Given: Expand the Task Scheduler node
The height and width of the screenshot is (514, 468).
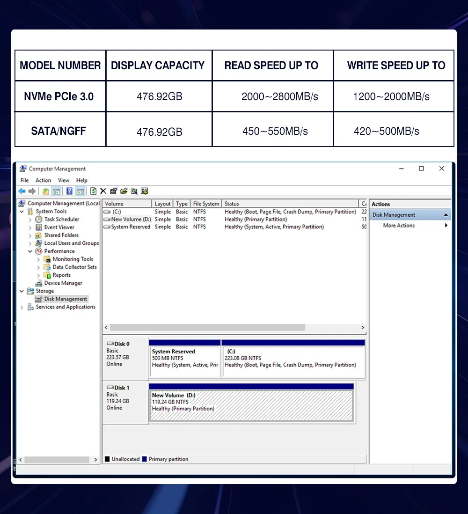Looking at the screenshot, I should (30, 219).
